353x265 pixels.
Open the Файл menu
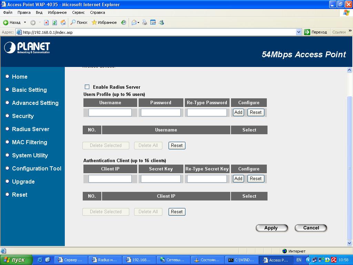click(x=8, y=12)
